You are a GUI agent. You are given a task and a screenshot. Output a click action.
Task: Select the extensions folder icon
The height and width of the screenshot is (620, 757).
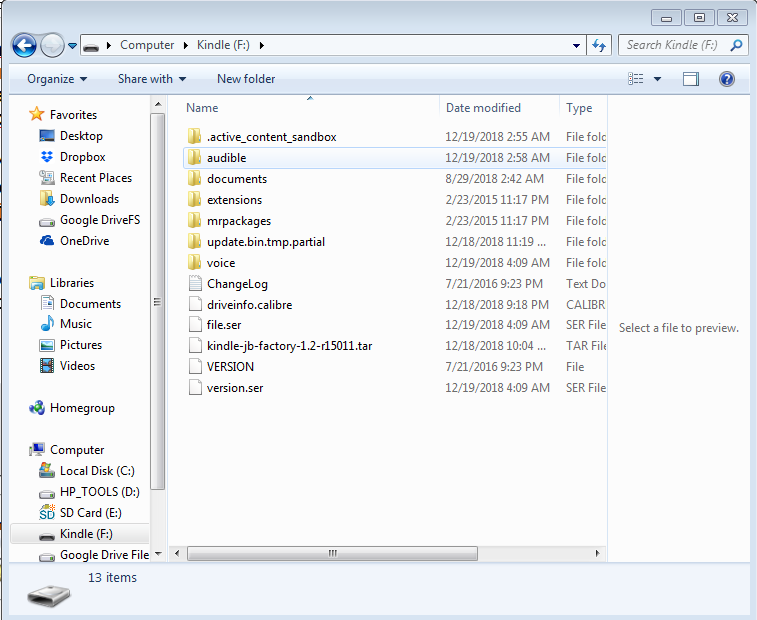coord(194,199)
